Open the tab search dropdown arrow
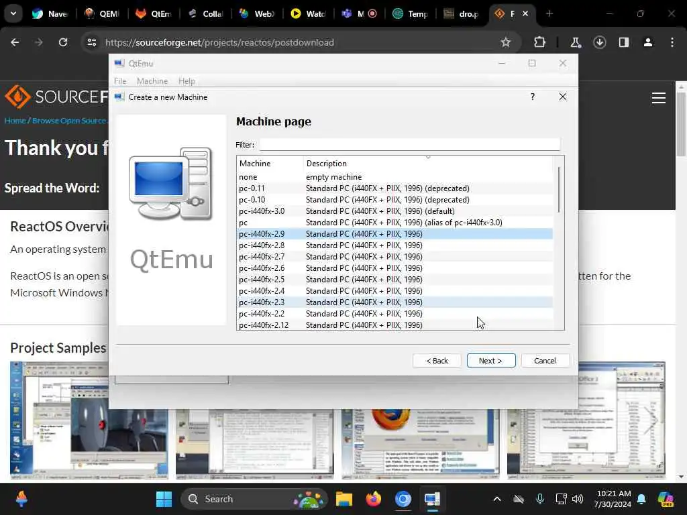Image resolution: width=687 pixels, height=515 pixels. (13, 13)
